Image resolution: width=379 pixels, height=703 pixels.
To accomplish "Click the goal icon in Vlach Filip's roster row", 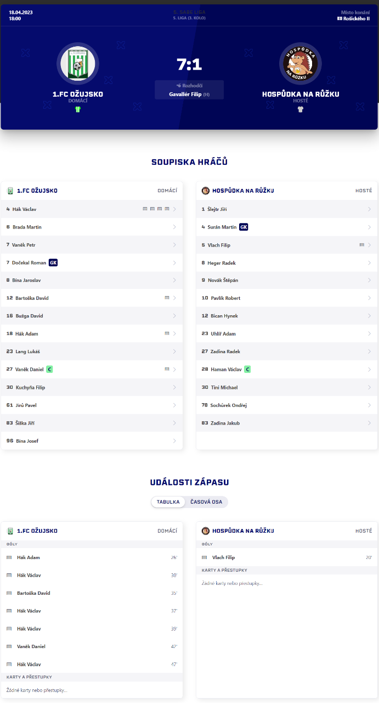I will [x=362, y=245].
